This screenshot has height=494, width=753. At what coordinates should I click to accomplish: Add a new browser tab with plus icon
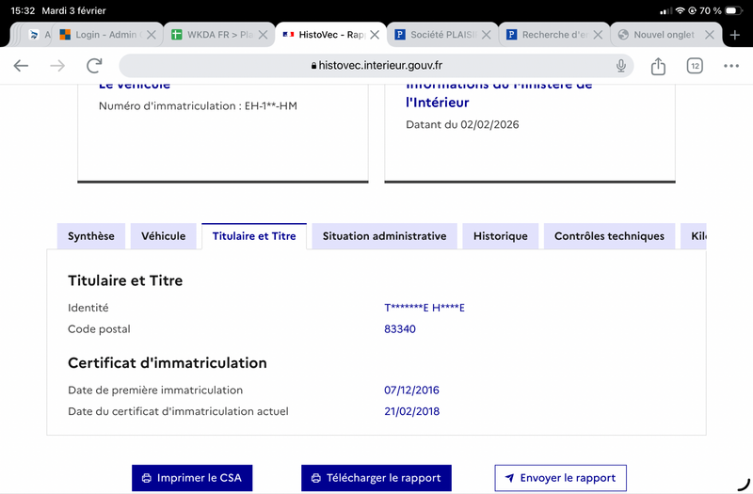pyautogui.click(x=735, y=35)
